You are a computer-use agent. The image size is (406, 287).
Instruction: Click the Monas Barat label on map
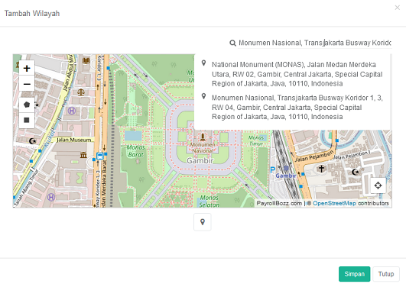point(135,151)
